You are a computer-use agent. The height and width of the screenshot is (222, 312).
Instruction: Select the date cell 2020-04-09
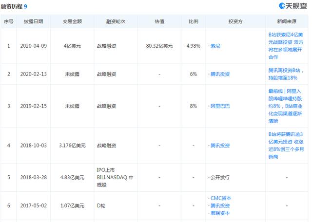pyautogui.click(x=34, y=46)
